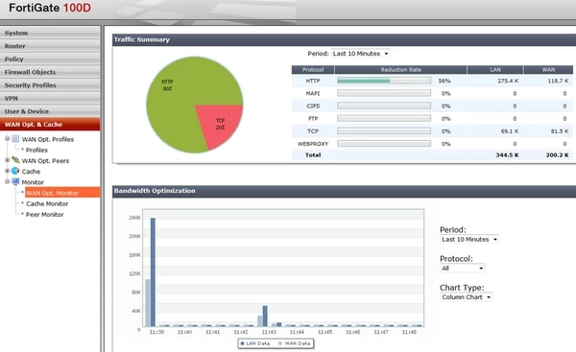
Task: Click the CIFS protocol cell
Action: pos(313,106)
